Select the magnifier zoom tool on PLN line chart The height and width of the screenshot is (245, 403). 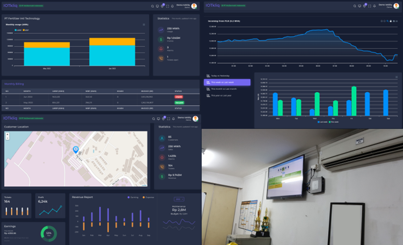(x=388, y=21)
